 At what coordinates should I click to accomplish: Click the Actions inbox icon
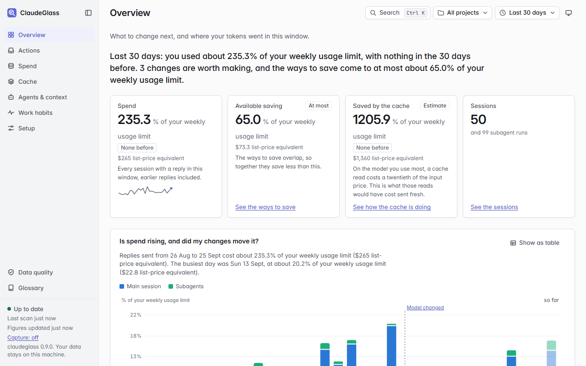[11, 50]
